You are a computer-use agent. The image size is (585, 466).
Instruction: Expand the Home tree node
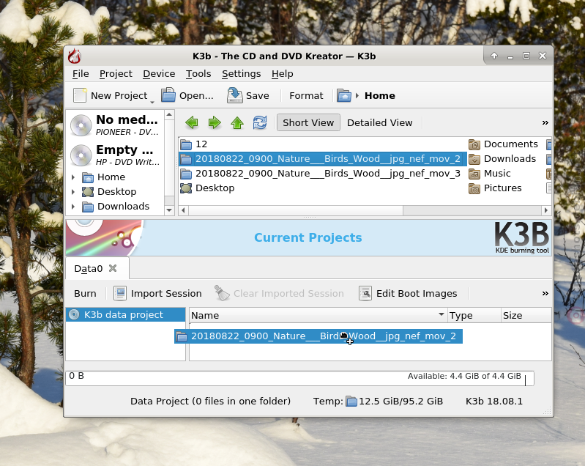click(73, 177)
